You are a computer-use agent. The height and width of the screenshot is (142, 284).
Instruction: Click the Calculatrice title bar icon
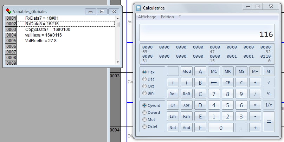click(139, 8)
